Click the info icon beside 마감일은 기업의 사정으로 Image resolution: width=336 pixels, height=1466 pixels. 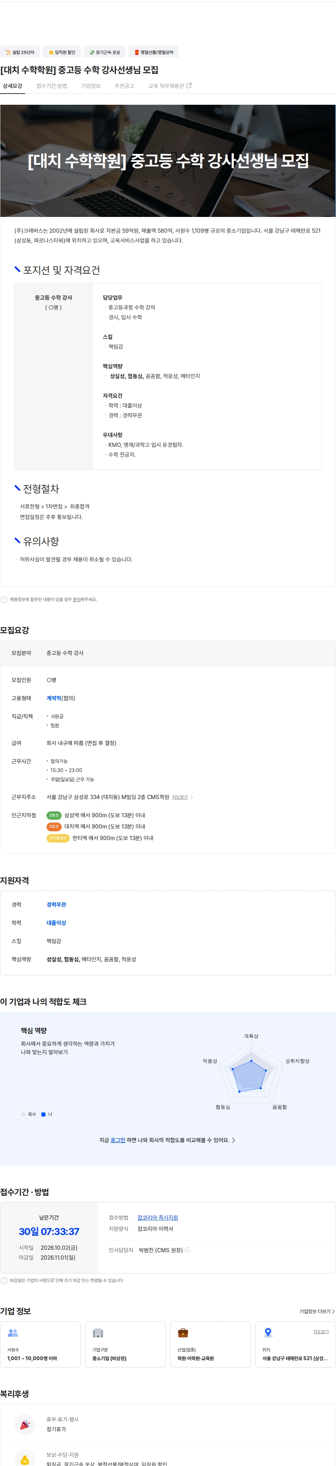pyautogui.click(x=5, y=1281)
